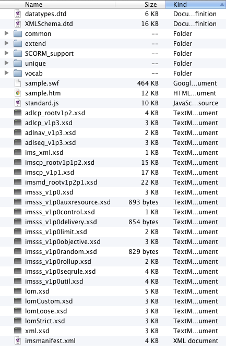Select the standard.js script icon
Image resolution: width=226 pixels, height=353 pixels.
point(18,103)
